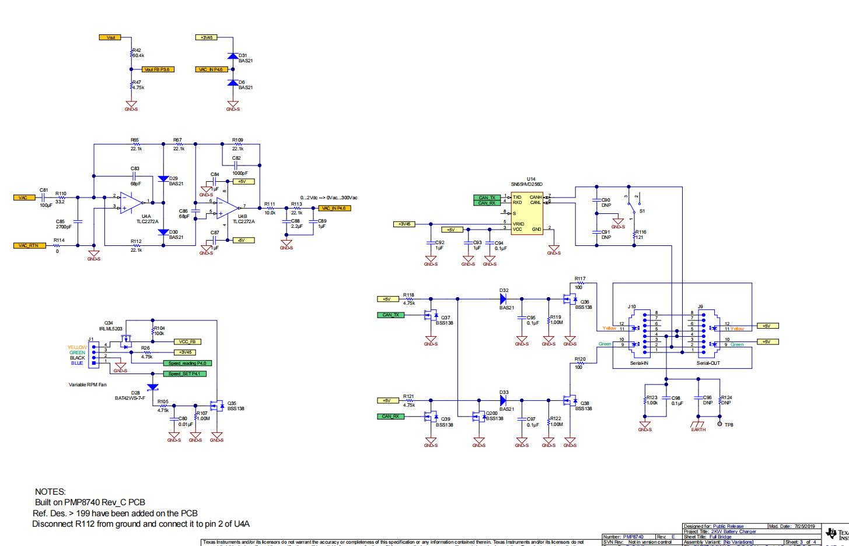Select the D32 BAS21 diode symbol

(503, 299)
